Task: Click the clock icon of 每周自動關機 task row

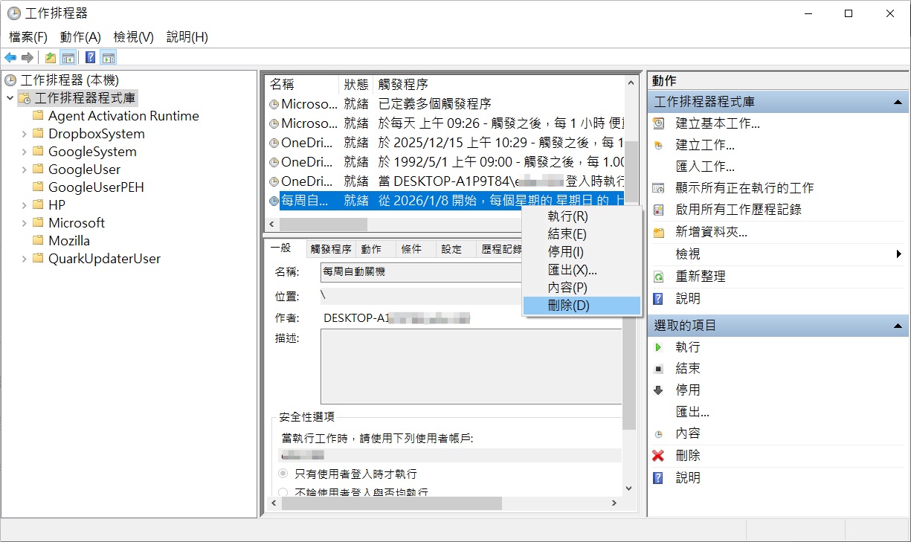Action: [x=274, y=201]
